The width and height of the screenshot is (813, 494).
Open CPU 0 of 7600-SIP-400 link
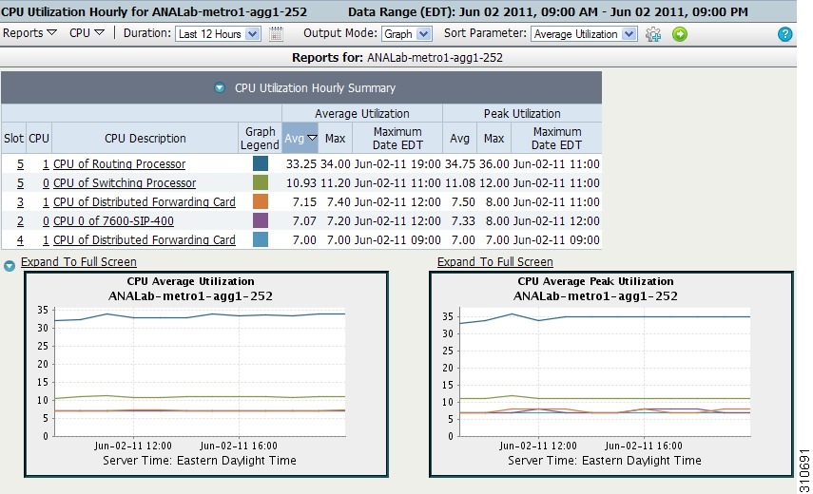click(113, 221)
